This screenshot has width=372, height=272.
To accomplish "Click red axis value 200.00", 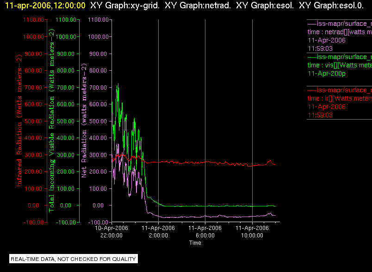I will pyautogui.click(x=33, y=172).
